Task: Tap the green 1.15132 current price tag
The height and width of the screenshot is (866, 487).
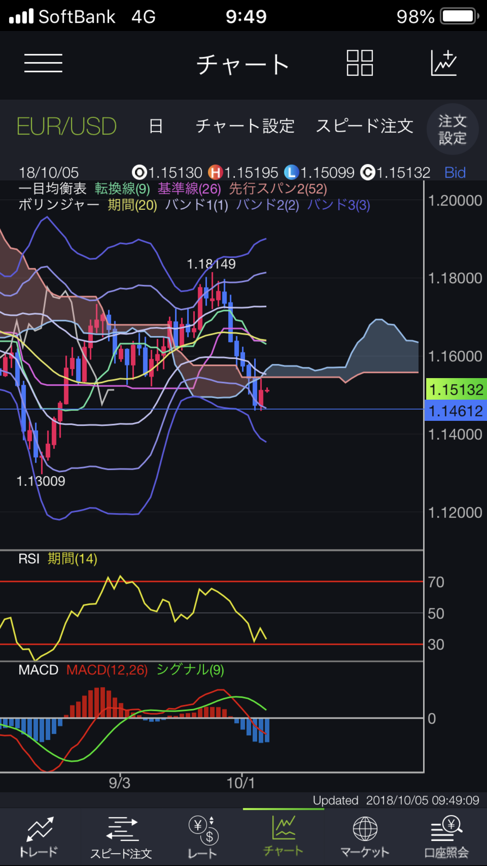Action: [x=456, y=389]
